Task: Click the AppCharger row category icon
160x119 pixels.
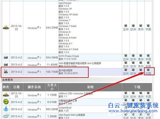Action: 6,27
